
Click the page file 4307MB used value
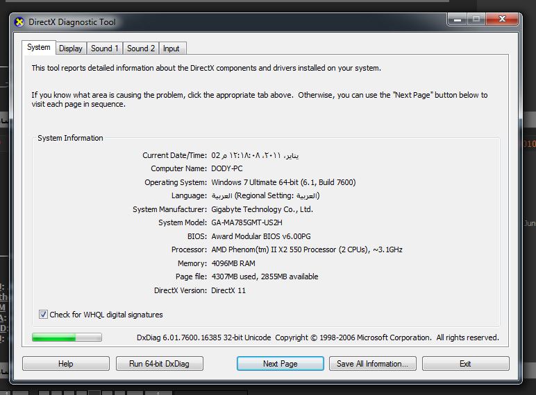coord(265,276)
